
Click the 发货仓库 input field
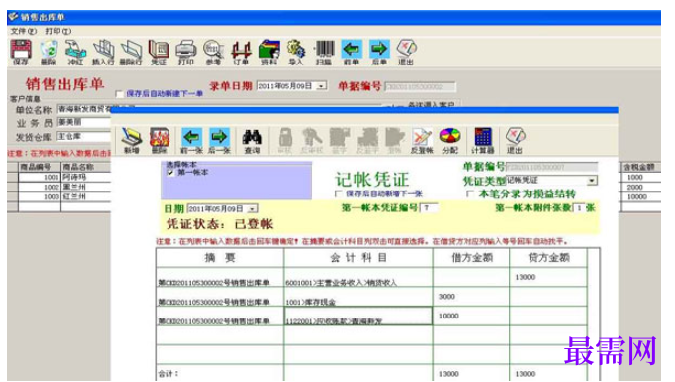(84, 137)
